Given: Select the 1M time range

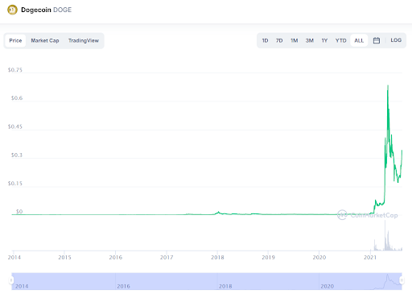Looking at the screenshot, I should coord(295,40).
